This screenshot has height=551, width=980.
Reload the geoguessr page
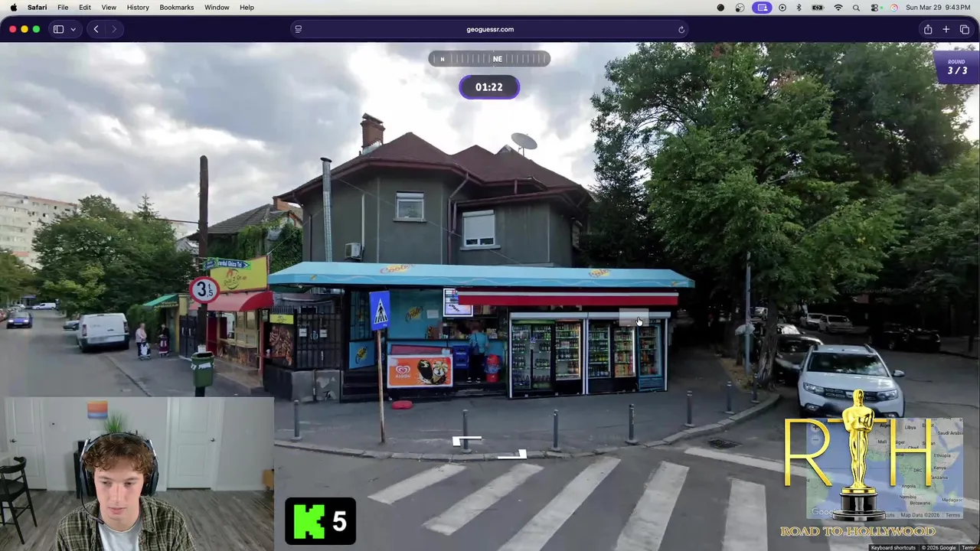point(681,29)
